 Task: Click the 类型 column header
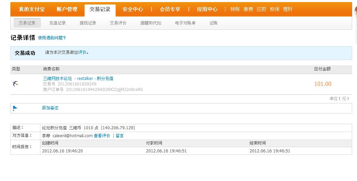coord(16,69)
